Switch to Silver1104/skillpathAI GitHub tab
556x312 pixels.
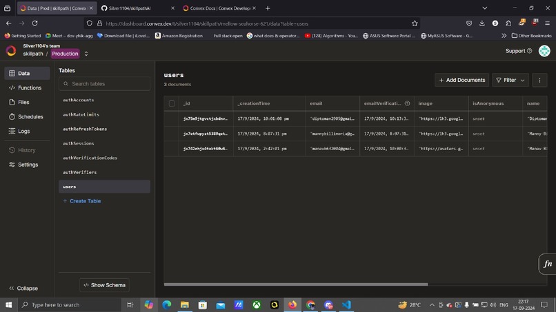click(x=137, y=8)
